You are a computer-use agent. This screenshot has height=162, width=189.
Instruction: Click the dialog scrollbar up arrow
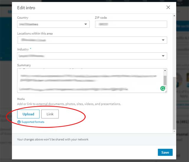pos(174,16)
